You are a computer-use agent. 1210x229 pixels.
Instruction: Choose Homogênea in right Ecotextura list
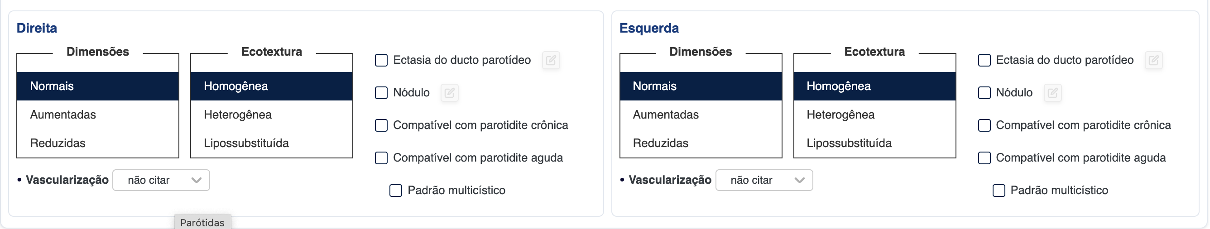coord(272,86)
